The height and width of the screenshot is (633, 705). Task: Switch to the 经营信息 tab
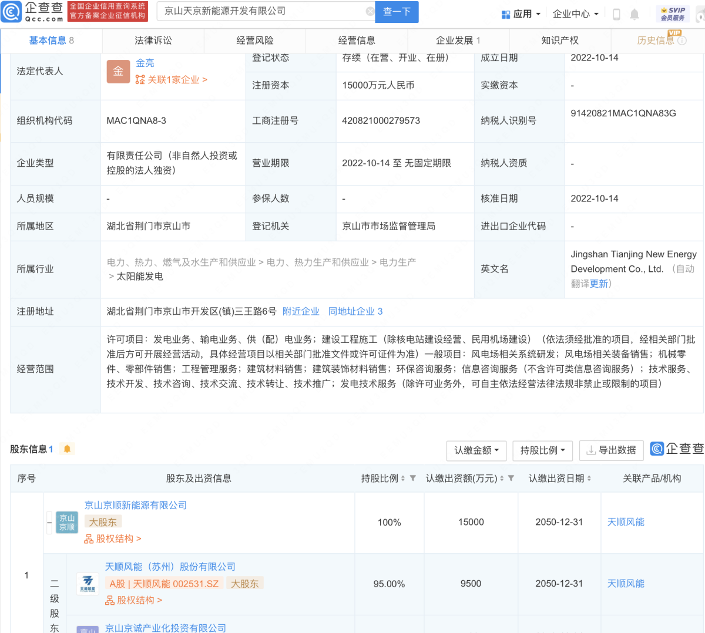click(357, 41)
